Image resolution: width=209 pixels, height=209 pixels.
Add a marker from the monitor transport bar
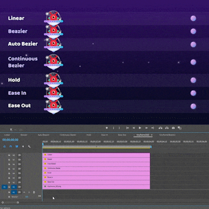click(x=107, y=128)
